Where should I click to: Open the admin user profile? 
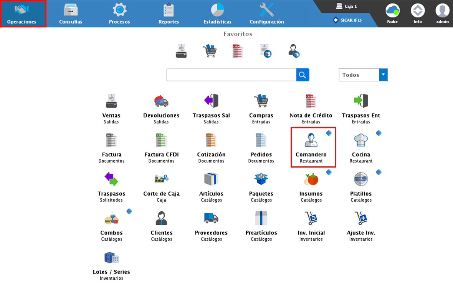442,13
